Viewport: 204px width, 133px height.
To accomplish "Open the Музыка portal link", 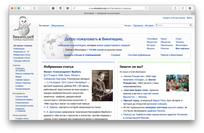I will pos(151,49).
